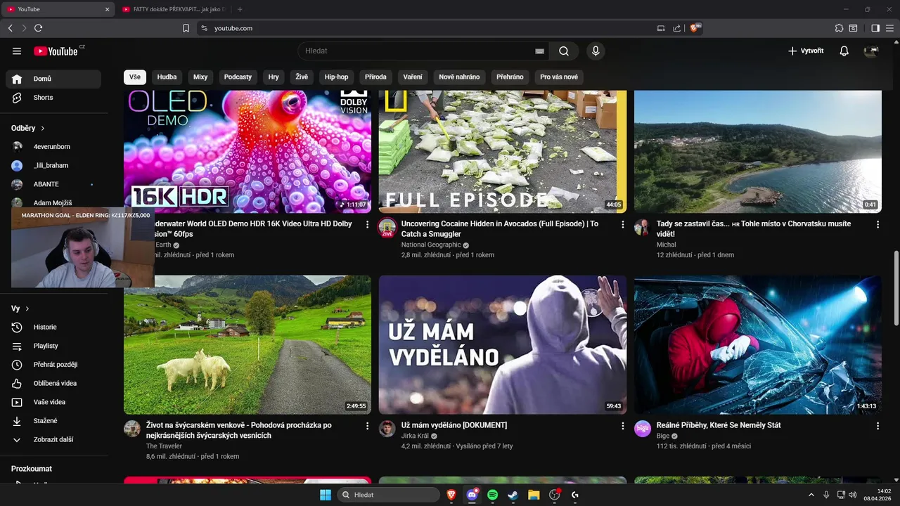Open Brave Shields lion icon

coord(695,28)
